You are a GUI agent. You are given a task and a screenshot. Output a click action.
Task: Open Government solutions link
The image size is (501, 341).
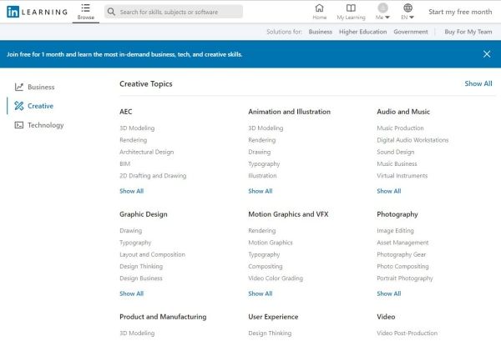point(410,32)
